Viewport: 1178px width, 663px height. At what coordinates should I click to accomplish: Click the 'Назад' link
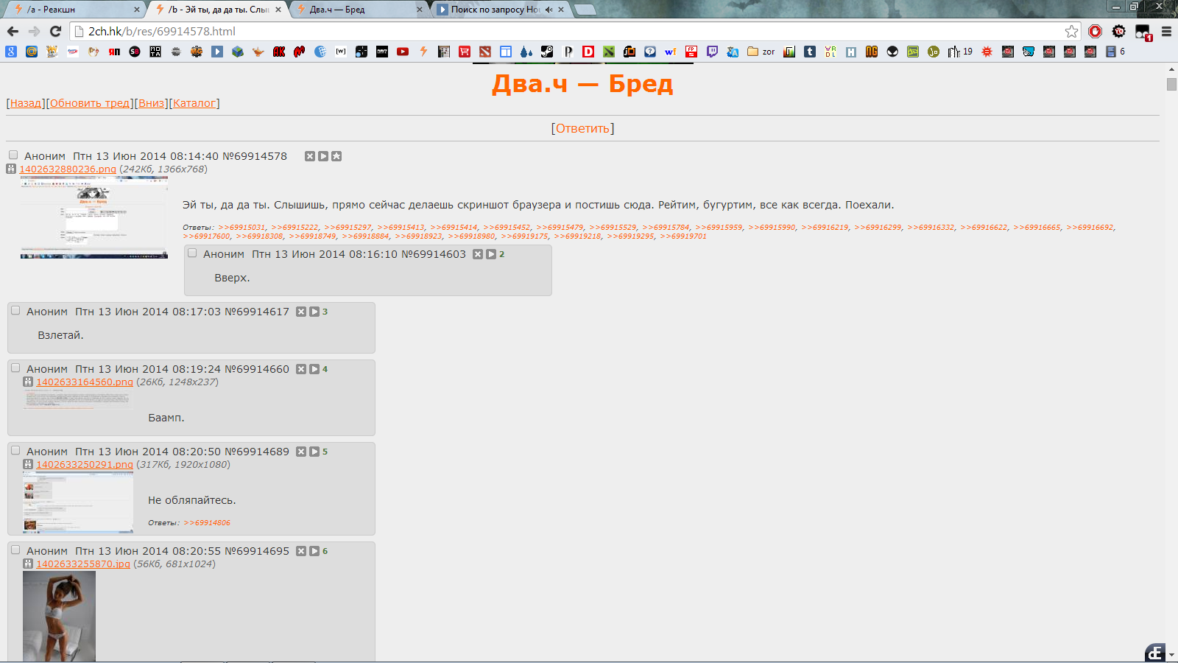(26, 103)
